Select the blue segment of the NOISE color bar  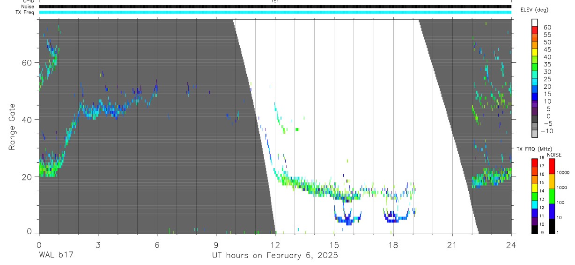(552, 211)
